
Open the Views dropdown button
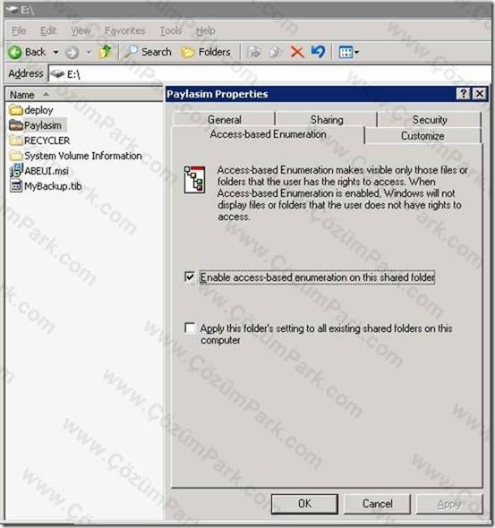coord(349,52)
